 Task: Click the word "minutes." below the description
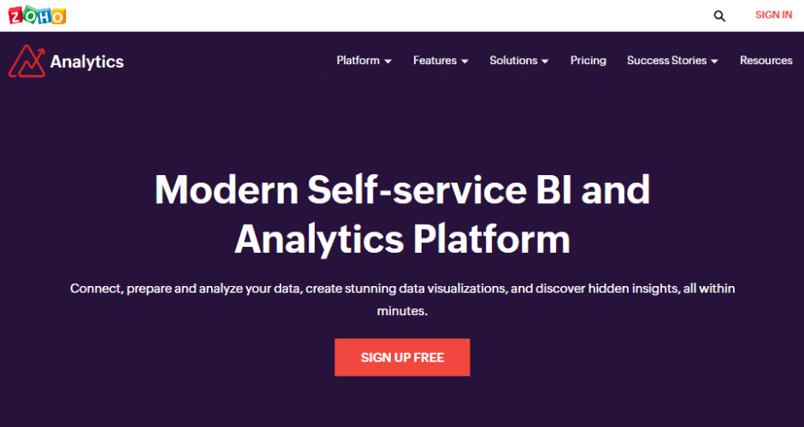coord(402,312)
